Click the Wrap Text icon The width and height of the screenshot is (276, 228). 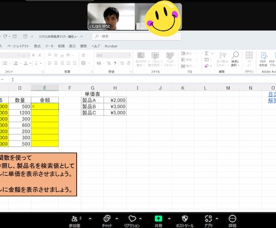click(x=83, y=55)
